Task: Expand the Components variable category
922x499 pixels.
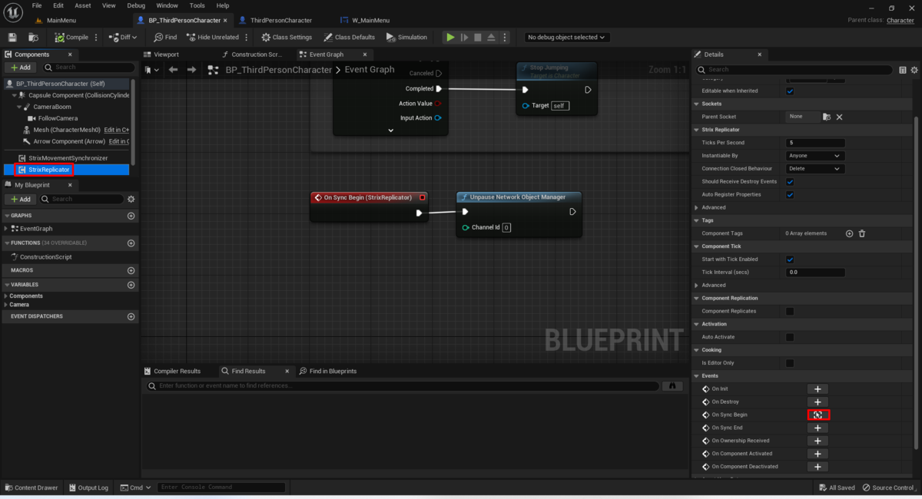Action: [6, 296]
